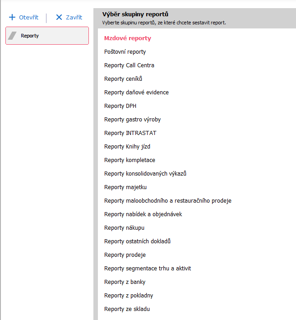This screenshot has height=320, width=296.
Task: Select Reporty INTRASTAT
Action: [x=130, y=133]
